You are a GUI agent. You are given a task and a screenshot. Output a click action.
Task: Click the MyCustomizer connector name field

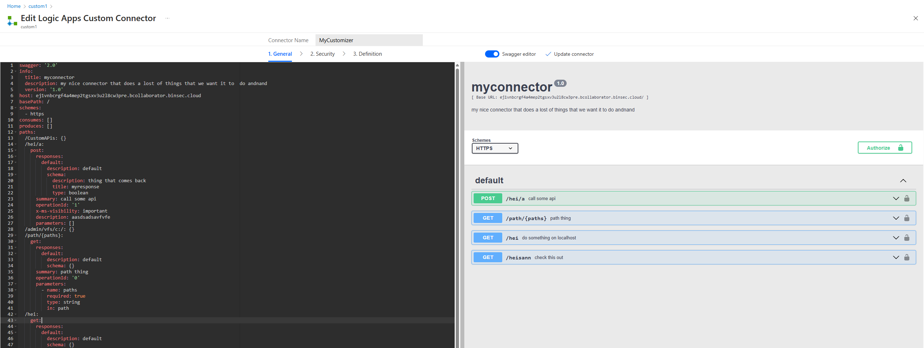pyautogui.click(x=369, y=40)
